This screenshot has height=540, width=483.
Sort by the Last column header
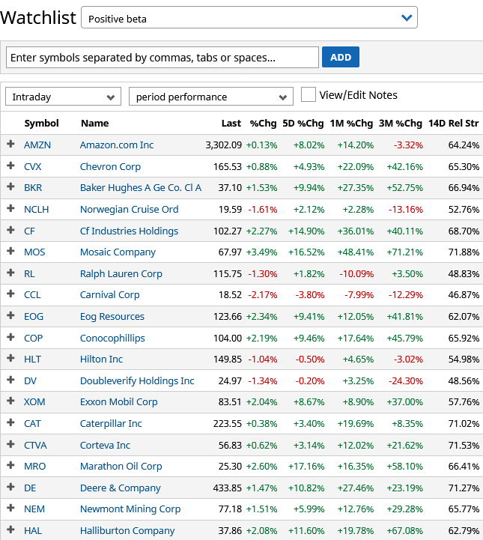[231, 124]
